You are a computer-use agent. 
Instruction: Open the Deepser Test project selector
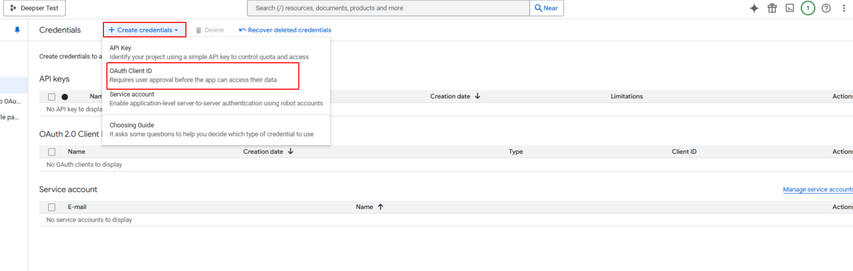point(34,8)
